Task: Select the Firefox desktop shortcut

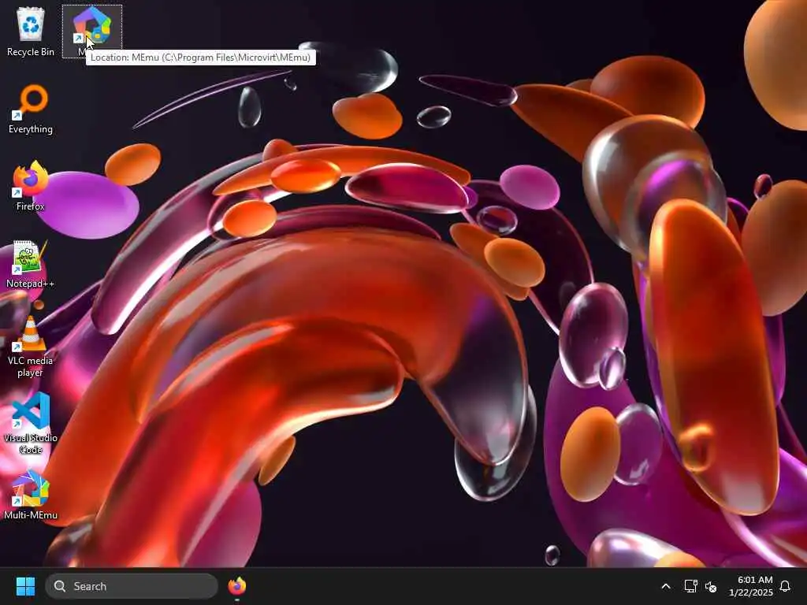Action: (31, 186)
